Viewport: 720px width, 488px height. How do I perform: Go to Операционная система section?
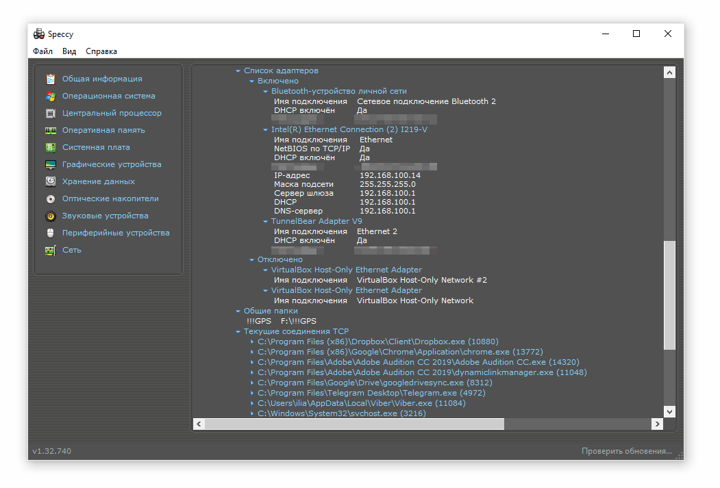[108, 96]
